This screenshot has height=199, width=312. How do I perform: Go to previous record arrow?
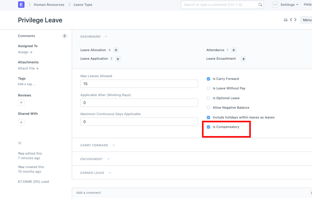click(x=291, y=20)
